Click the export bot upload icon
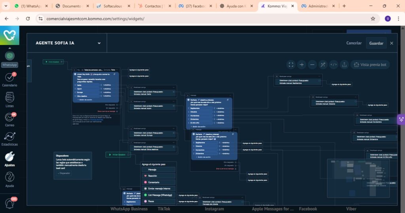This screenshot has height=213, width=405. (344, 65)
